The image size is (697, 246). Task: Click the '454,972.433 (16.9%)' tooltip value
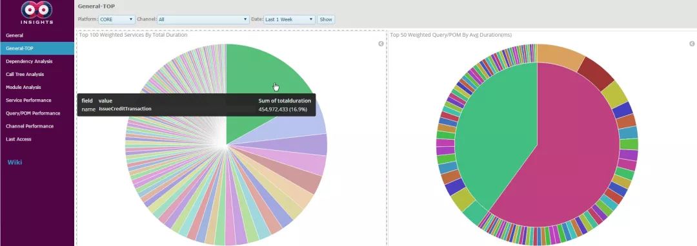point(283,109)
